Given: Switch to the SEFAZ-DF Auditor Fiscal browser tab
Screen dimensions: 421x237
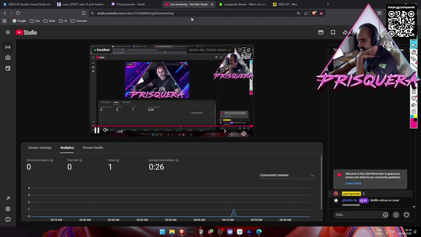Looking at the screenshot, I should pyautogui.click(x=27, y=4).
